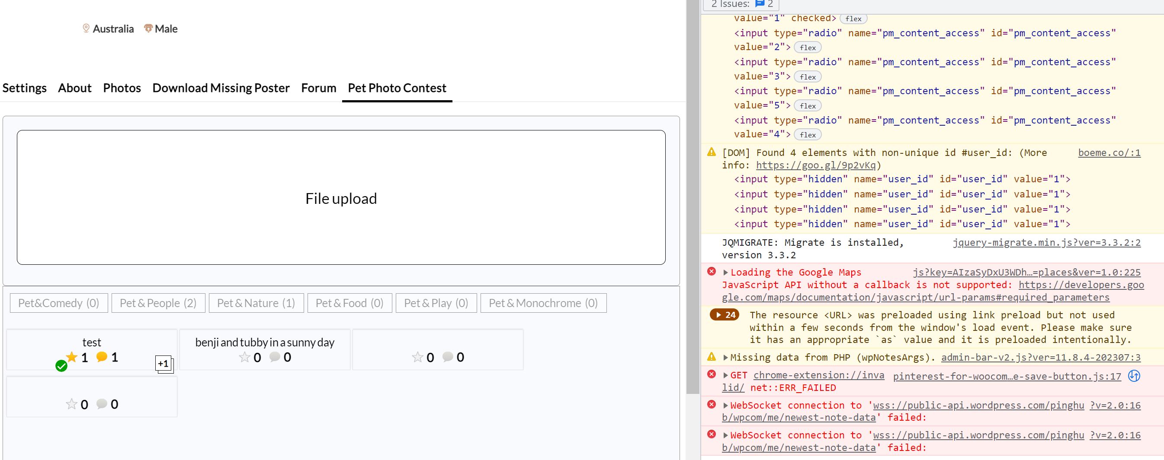Open the goo.gl/9p2vKq info link
The width and height of the screenshot is (1164, 460).
816,165
